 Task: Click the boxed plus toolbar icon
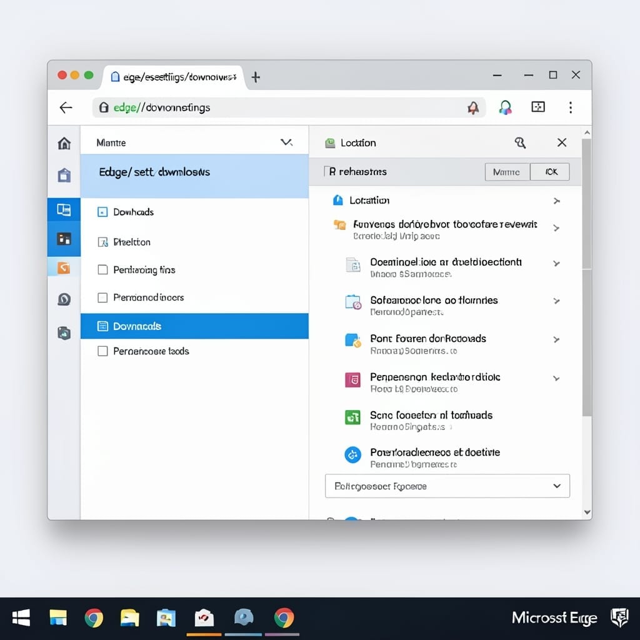(x=538, y=107)
